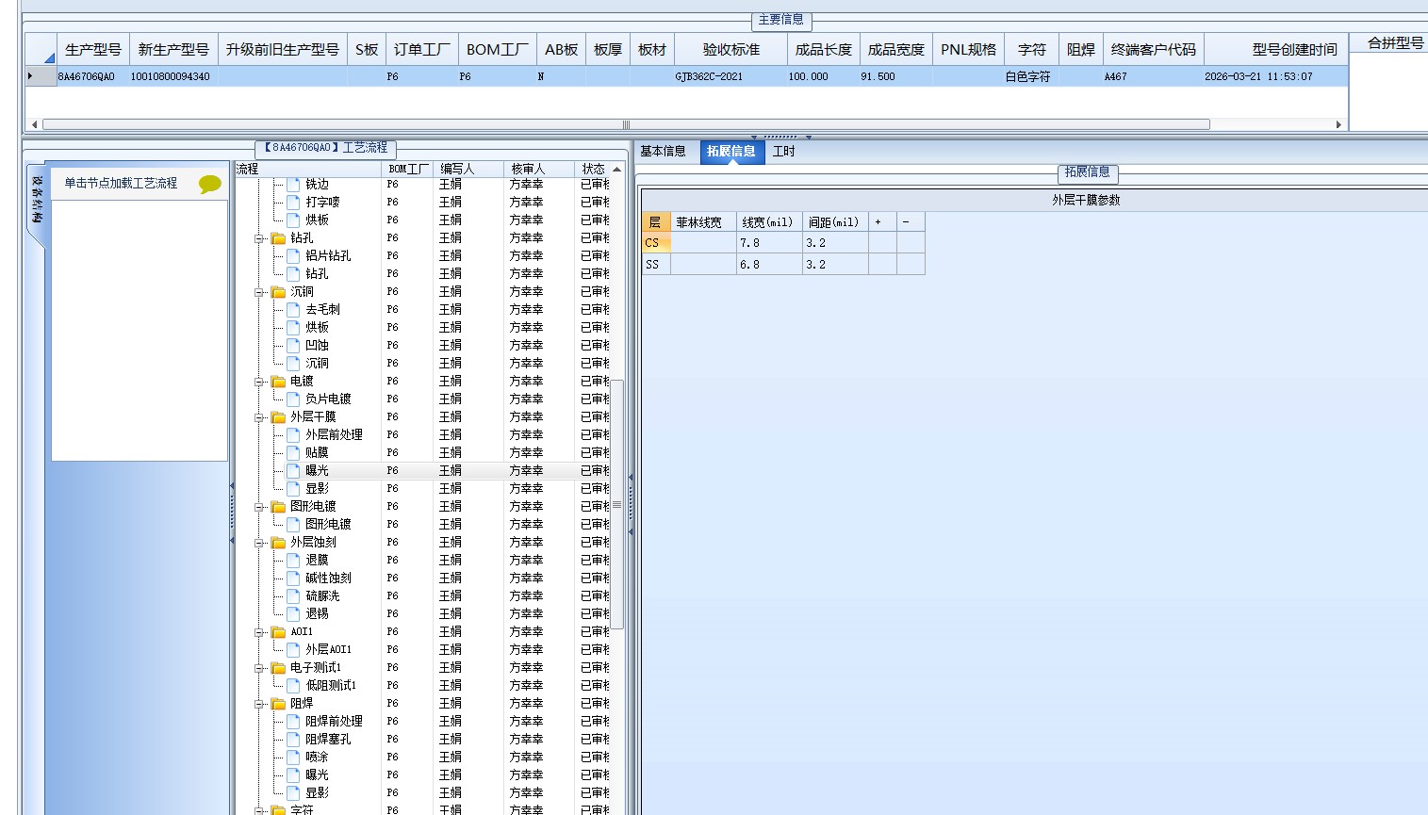1428x815 pixels.
Task: Collapse the 电子测试1 process group
Action: coord(259,668)
